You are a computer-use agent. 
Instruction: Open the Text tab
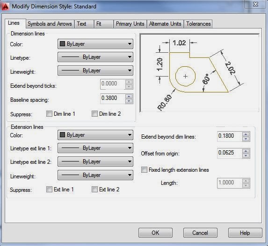point(84,24)
